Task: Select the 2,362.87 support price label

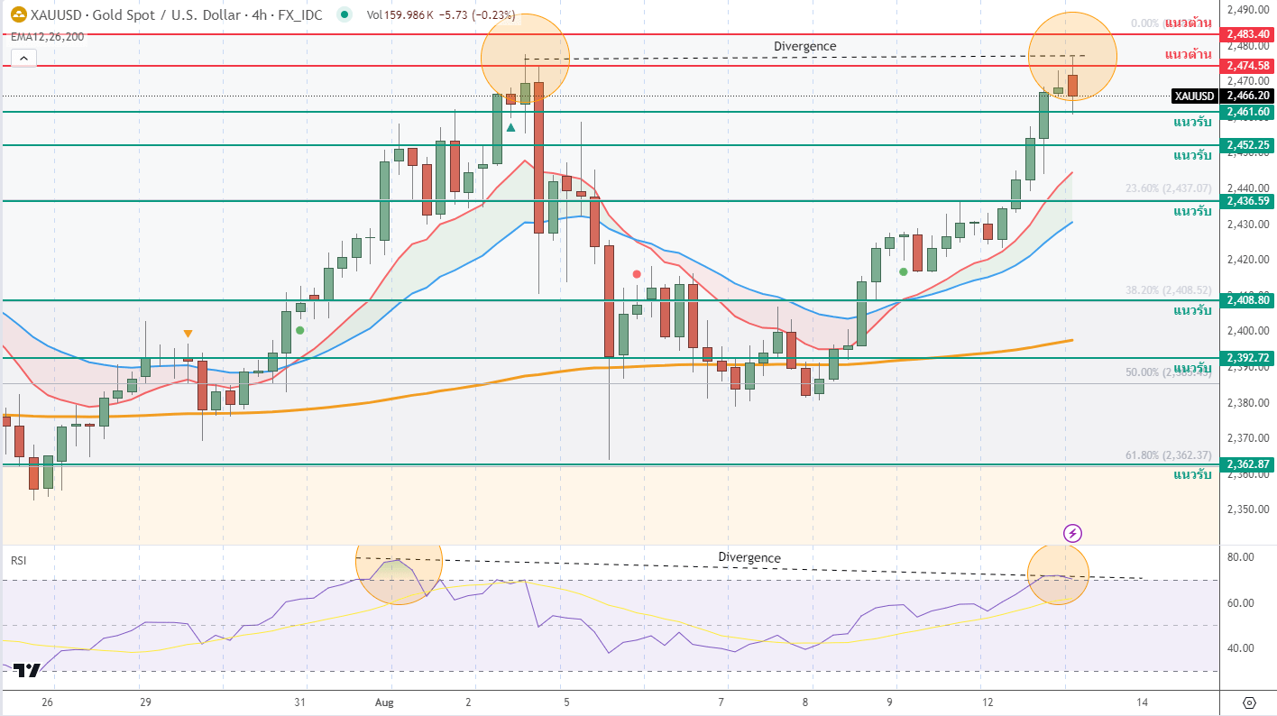Action: pyautogui.click(x=1247, y=464)
